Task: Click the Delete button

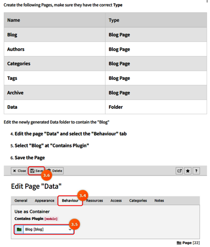Action: coord(55,171)
